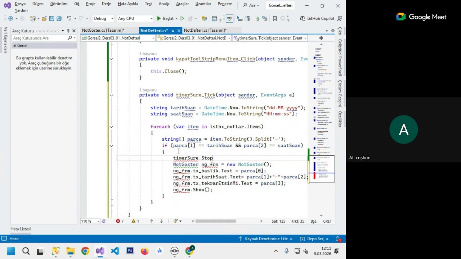Click the Undo arrow in toolbar

click(x=69, y=18)
